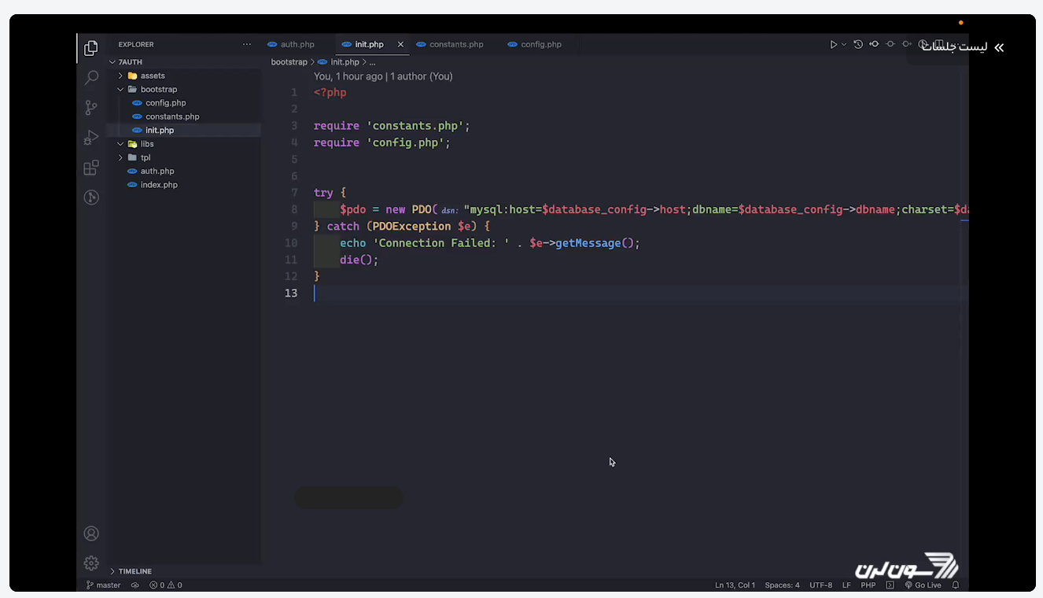Click the git branch icon for master

pyautogui.click(x=90, y=585)
